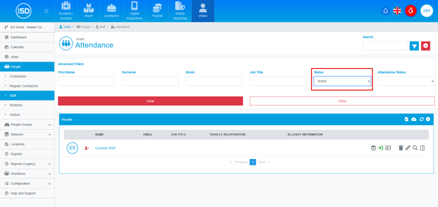Viewport: 438px width, 207px height.
Task: Expand the Absence sidebar section
Action: (27, 134)
